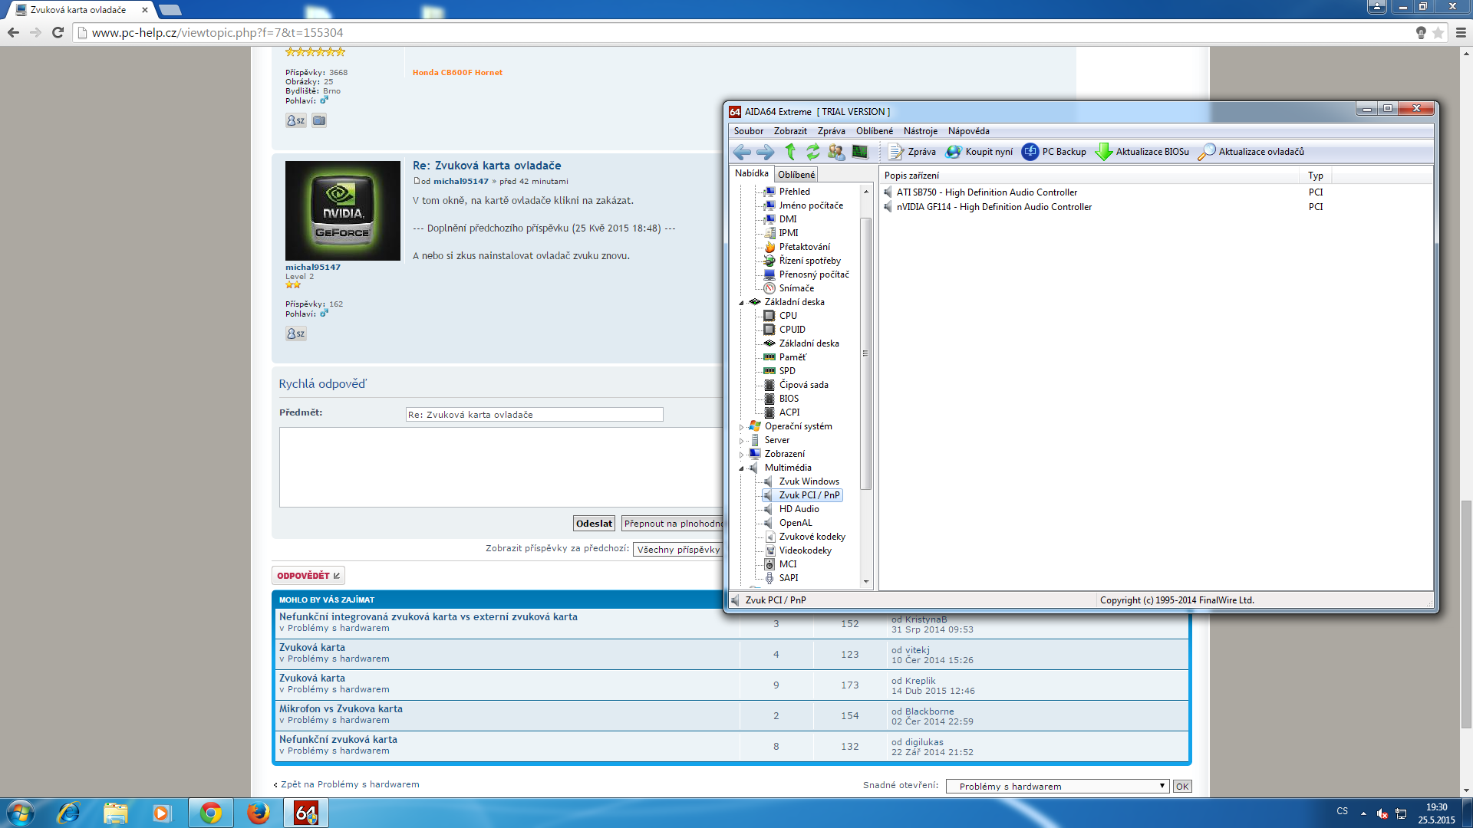
Task: Expand the Zobrazení tree node
Action: [741, 455]
